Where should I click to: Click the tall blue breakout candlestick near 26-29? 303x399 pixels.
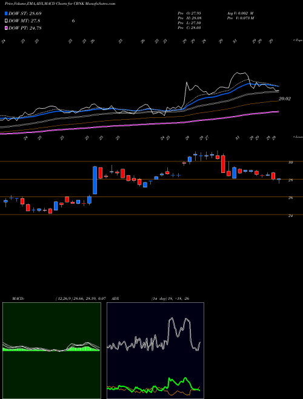pyautogui.click(x=95, y=180)
